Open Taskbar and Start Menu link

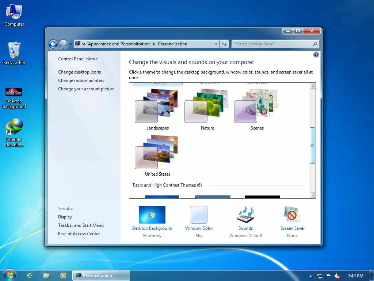[x=81, y=225]
